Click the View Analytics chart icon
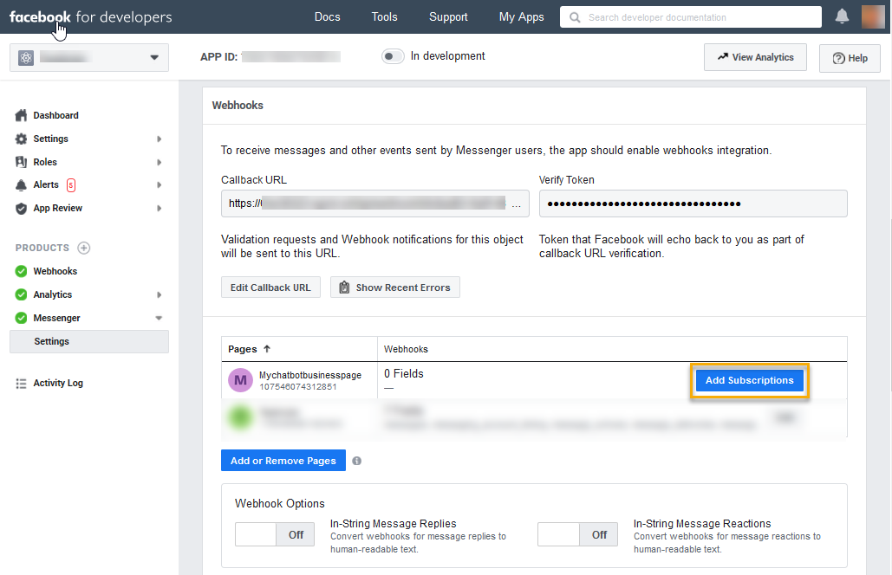Screen dimensions: 892x575 722,57
